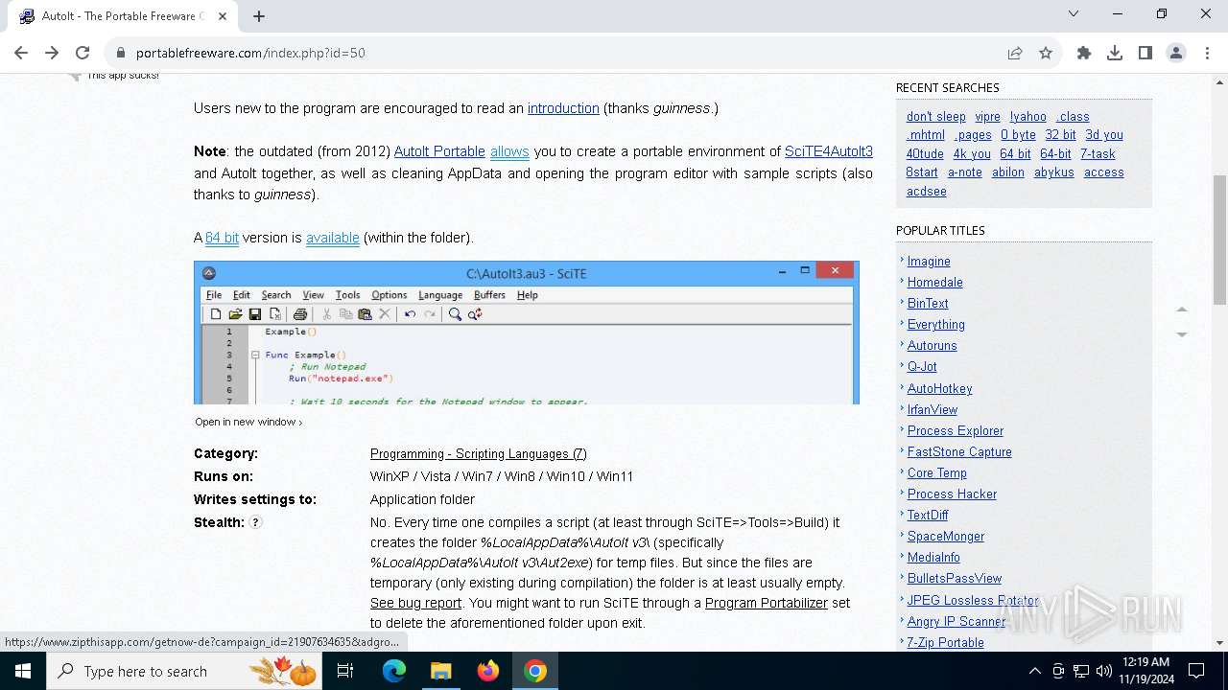Screen dimensions: 1228x690
Task: Select recent search '4k you'
Action: coord(972,154)
